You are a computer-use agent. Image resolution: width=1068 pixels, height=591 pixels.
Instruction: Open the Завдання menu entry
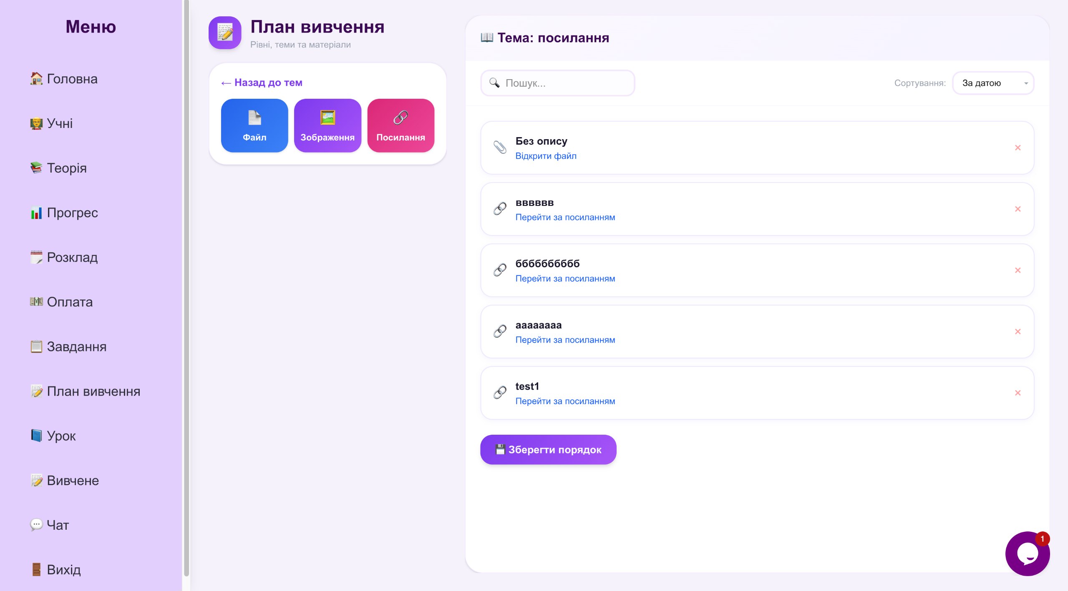click(x=68, y=346)
